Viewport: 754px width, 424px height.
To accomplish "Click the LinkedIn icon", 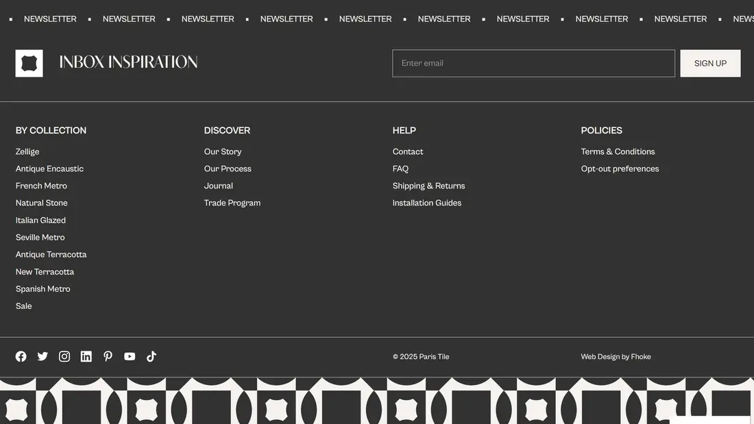I will tap(86, 356).
